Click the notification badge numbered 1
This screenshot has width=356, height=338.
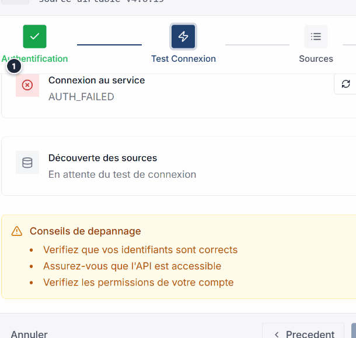point(13,66)
